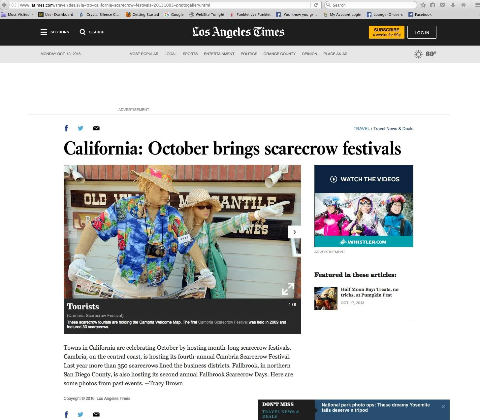This screenshot has height=420, width=480.
Task: Open the Entertainment section
Action: pos(219,54)
